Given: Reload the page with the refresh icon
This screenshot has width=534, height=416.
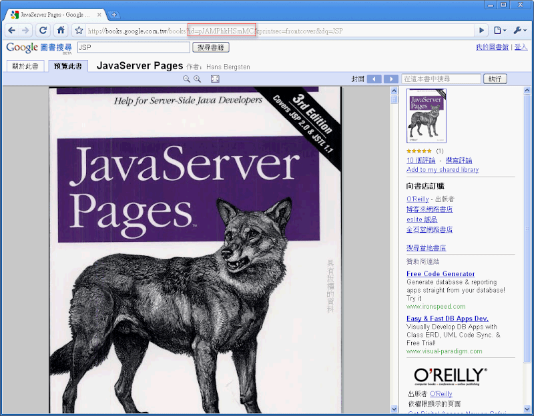Looking at the screenshot, I should click(43, 31).
